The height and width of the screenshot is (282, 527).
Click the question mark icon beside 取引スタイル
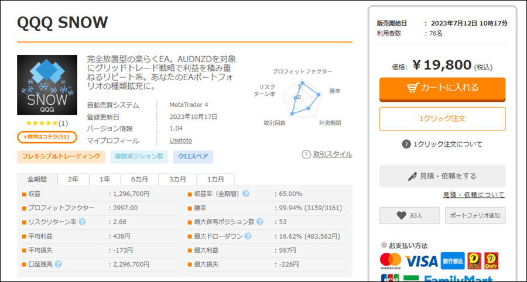306,155
